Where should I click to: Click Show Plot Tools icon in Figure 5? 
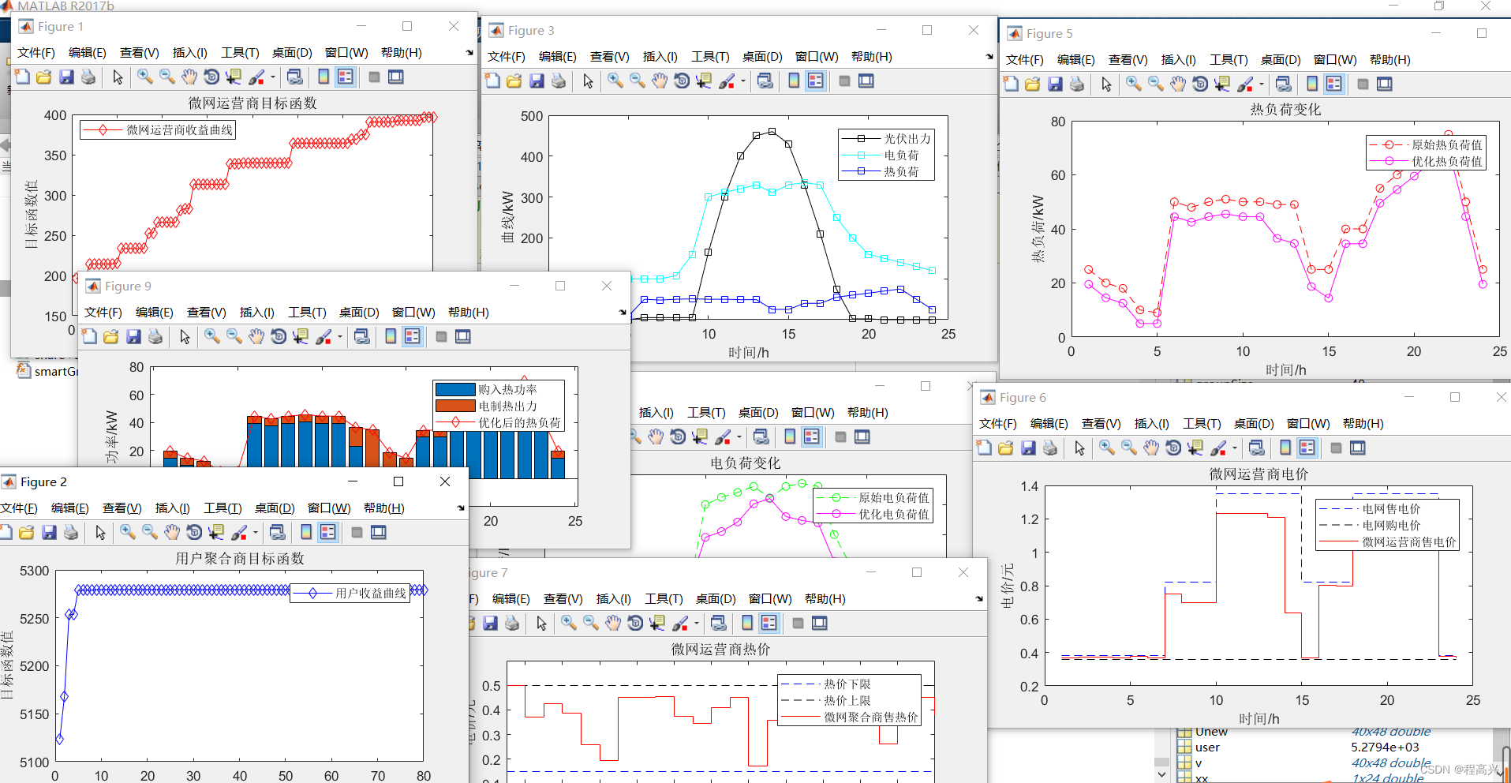click(x=1385, y=84)
